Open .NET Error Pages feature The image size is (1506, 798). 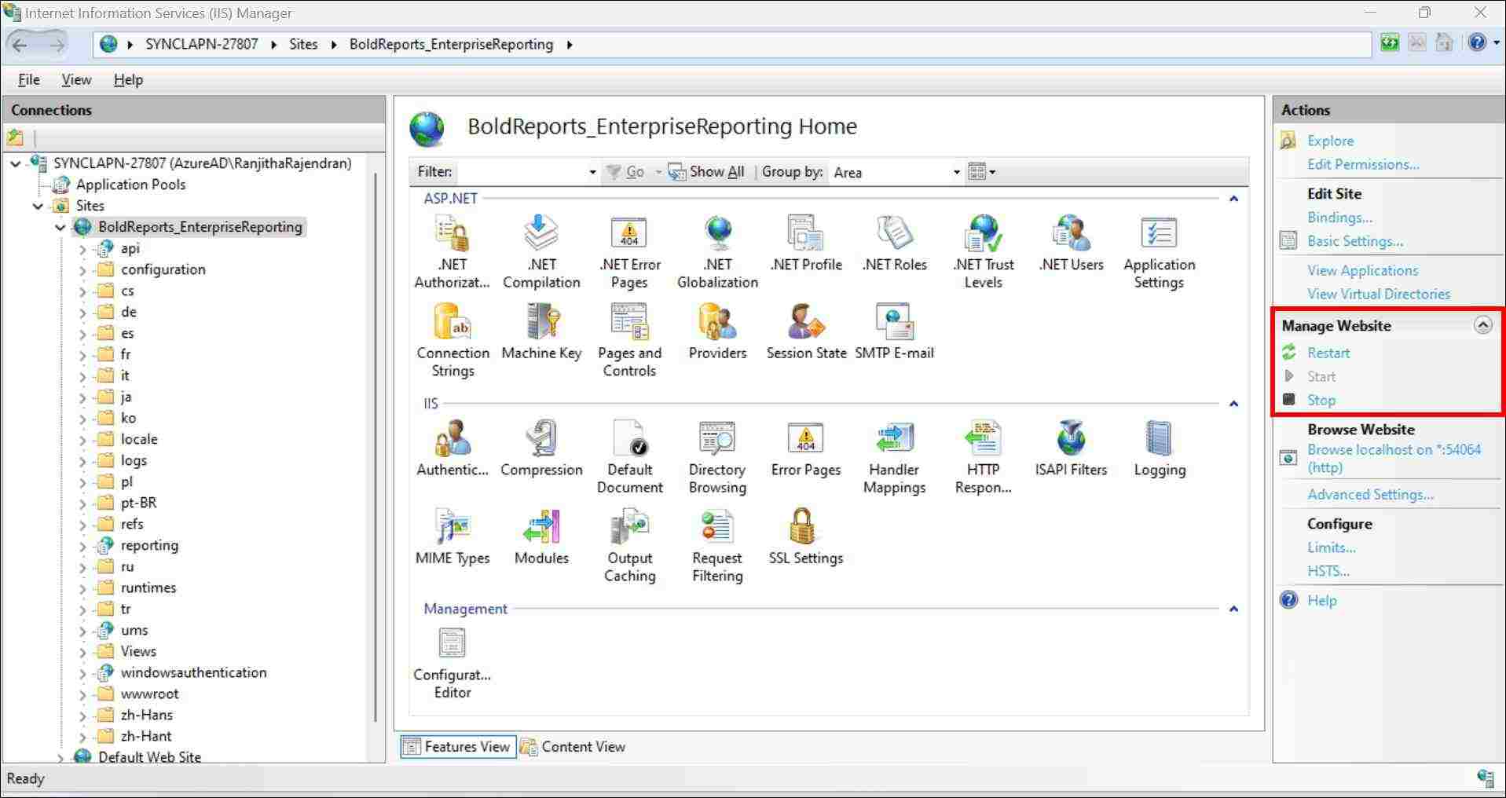[x=629, y=251]
